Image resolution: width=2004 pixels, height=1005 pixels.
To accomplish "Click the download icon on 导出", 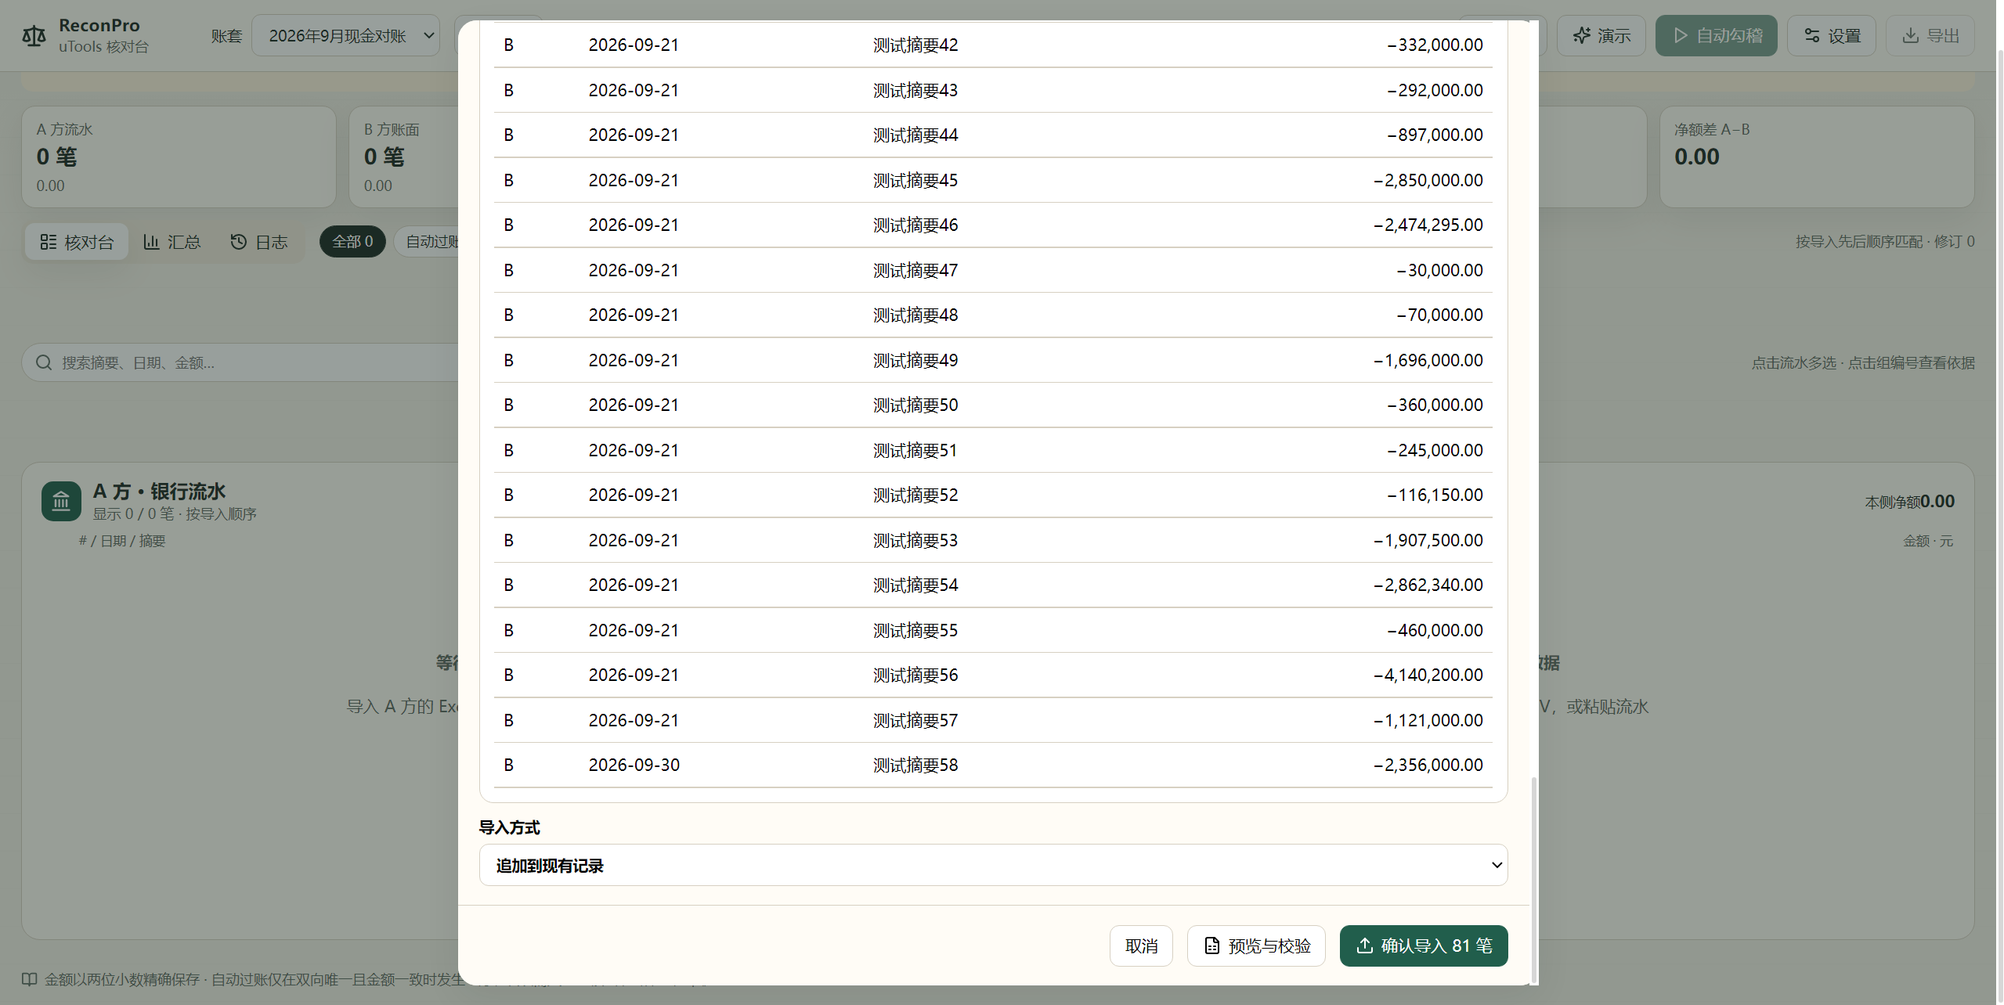I will point(1910,36).
